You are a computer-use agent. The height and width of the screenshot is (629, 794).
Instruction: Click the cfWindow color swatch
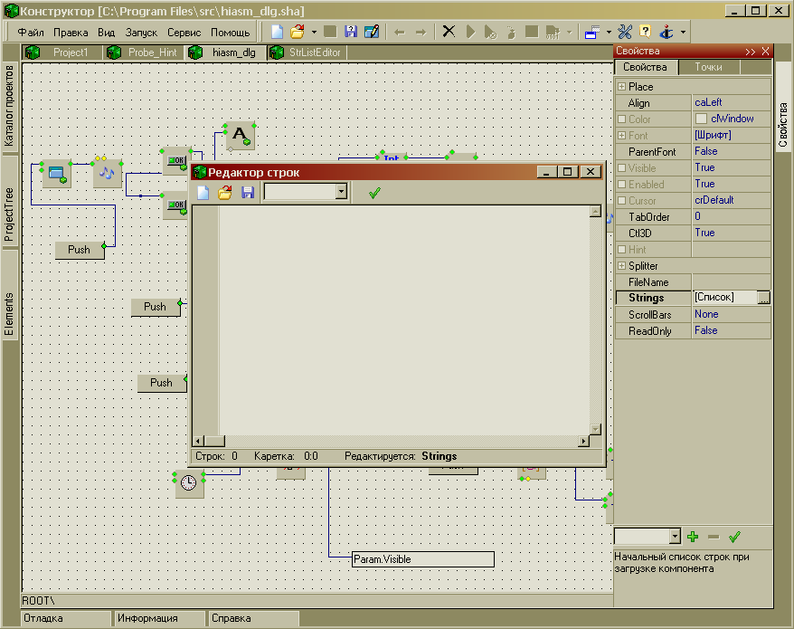[x=701, y=119]
